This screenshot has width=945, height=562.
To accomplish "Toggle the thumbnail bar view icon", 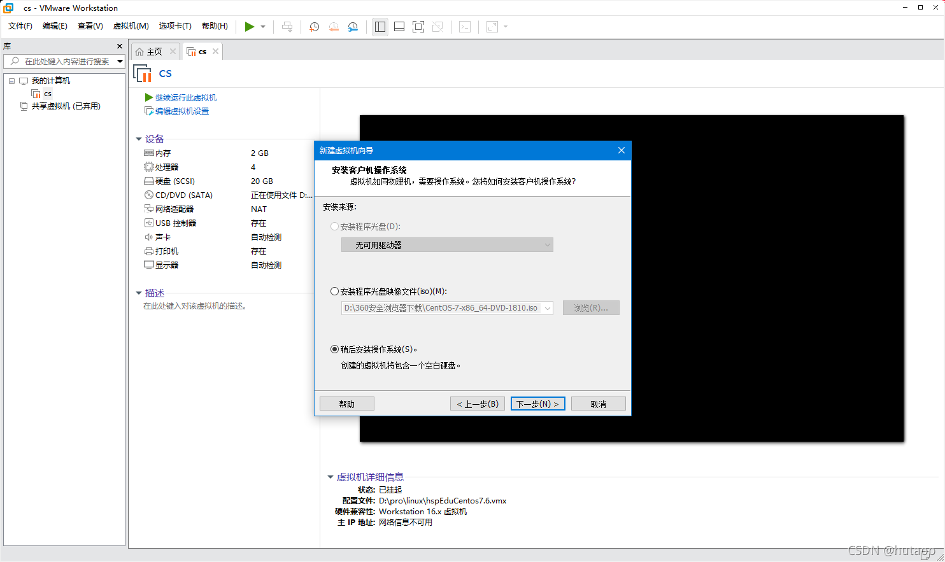I will point(399,27).
